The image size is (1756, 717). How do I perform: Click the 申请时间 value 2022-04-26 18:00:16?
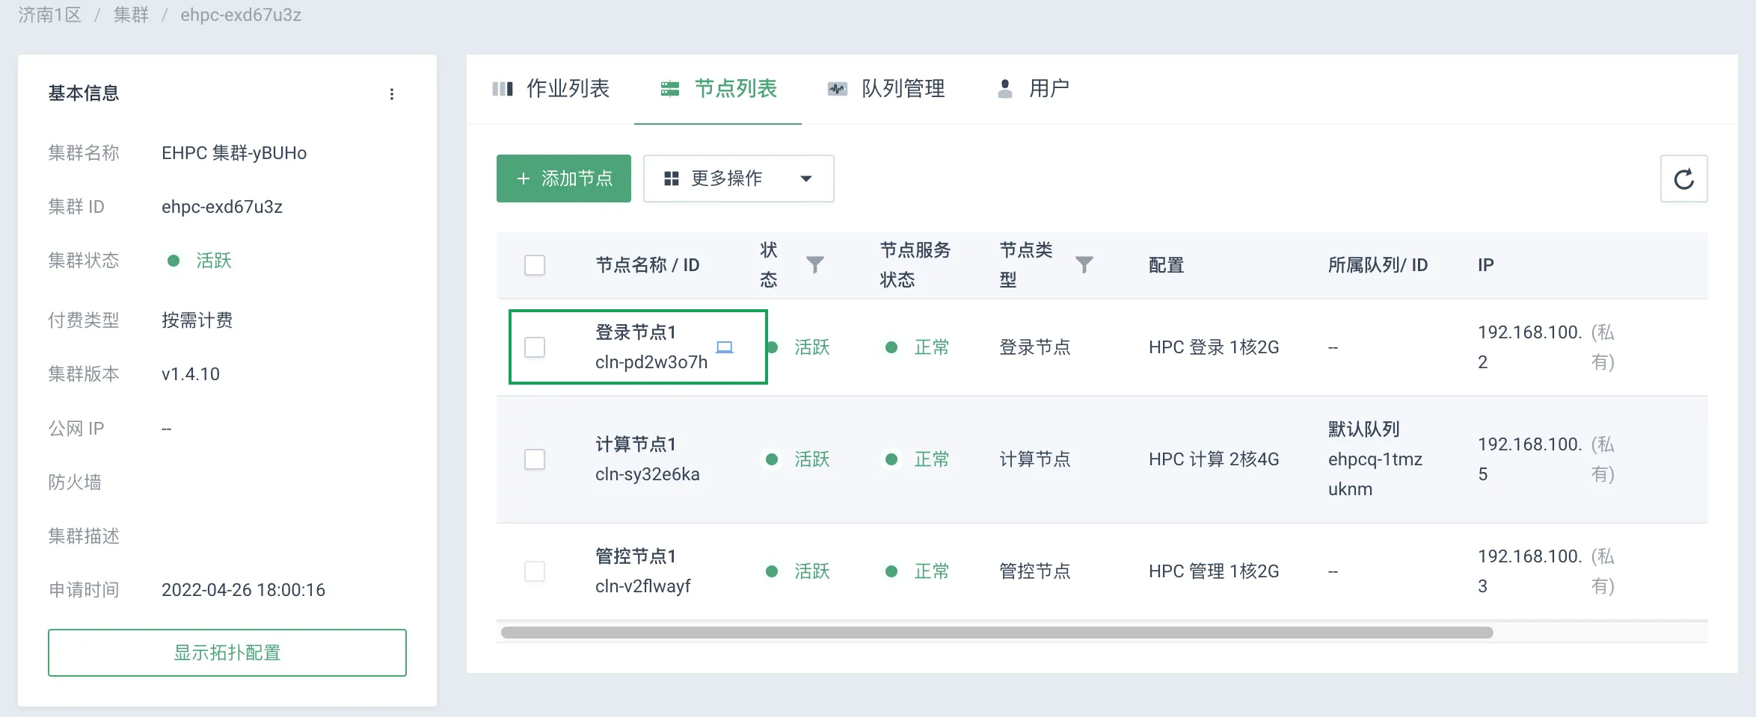click(244, 590)
